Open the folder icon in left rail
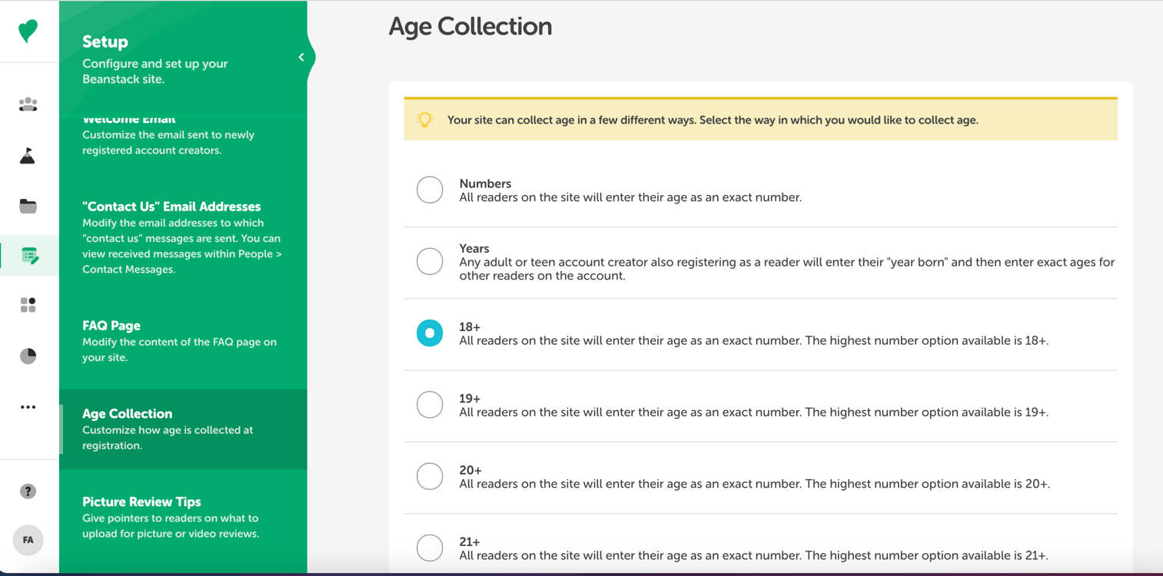 (x=28, y=206)
